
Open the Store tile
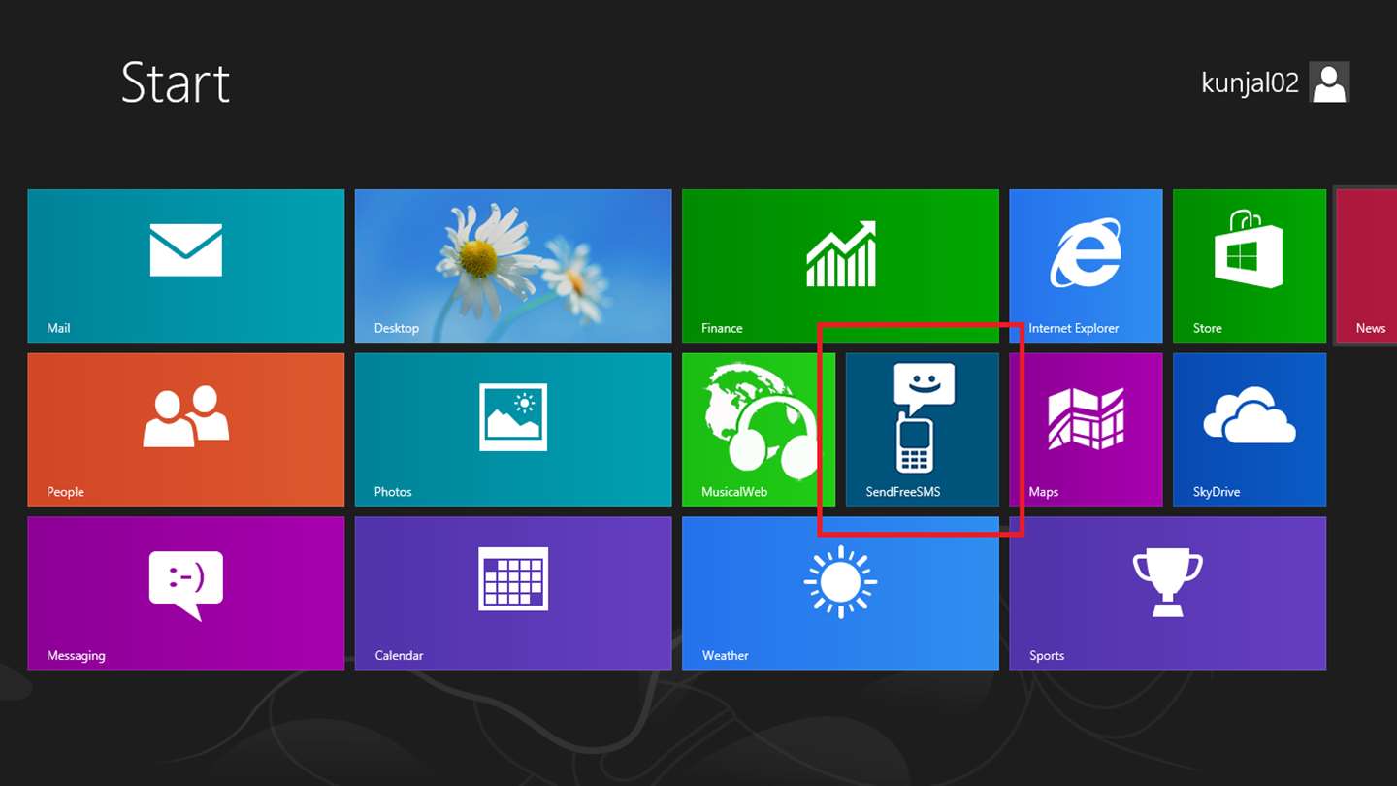[1250, 266]
